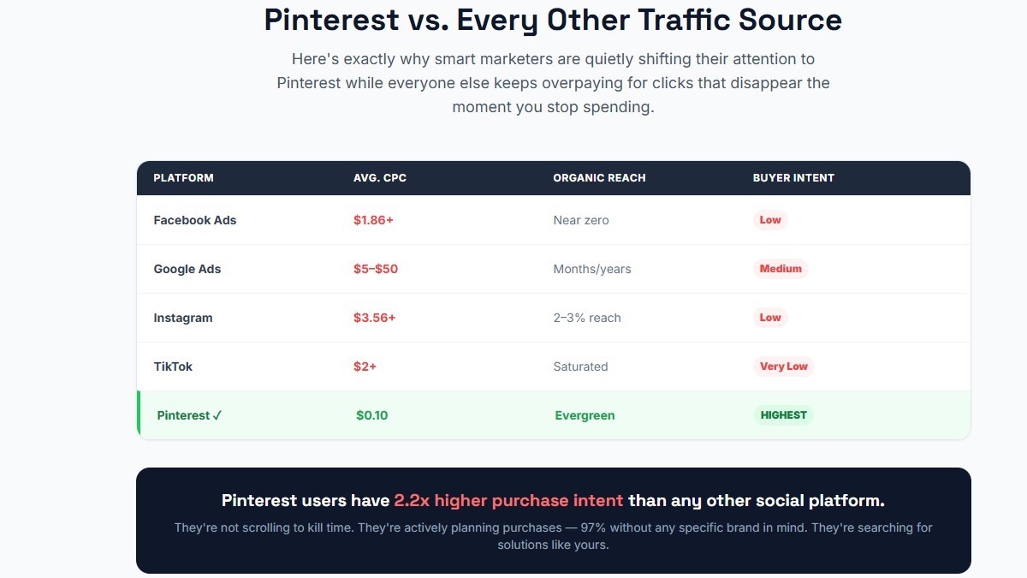Click the Near zero organic reach cell
Viewport: 1027px width, 578px height.
coord(581,220)
